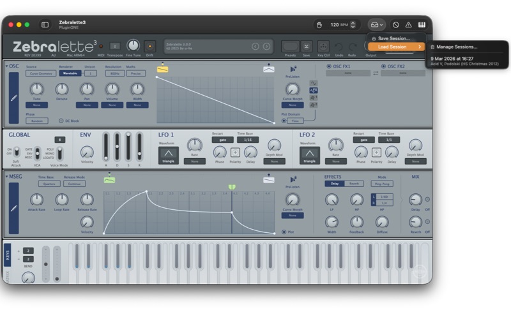This screenshot has width=511, height=319.
Task: Click the MSEG PreListen speaker icon
Action: tap(293, 179)
